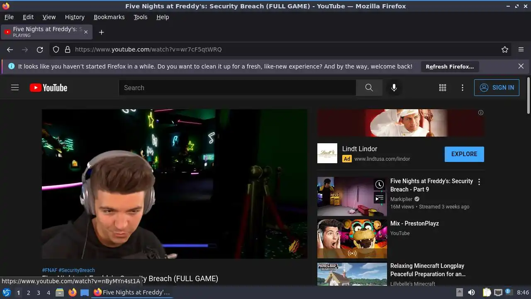This screenshot has height=299, width=531.
Task: Open the YouTube apps grid
Action: click(443, 88)
